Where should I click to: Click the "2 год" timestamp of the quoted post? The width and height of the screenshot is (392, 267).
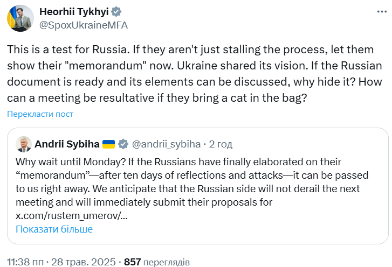[221, 144]
